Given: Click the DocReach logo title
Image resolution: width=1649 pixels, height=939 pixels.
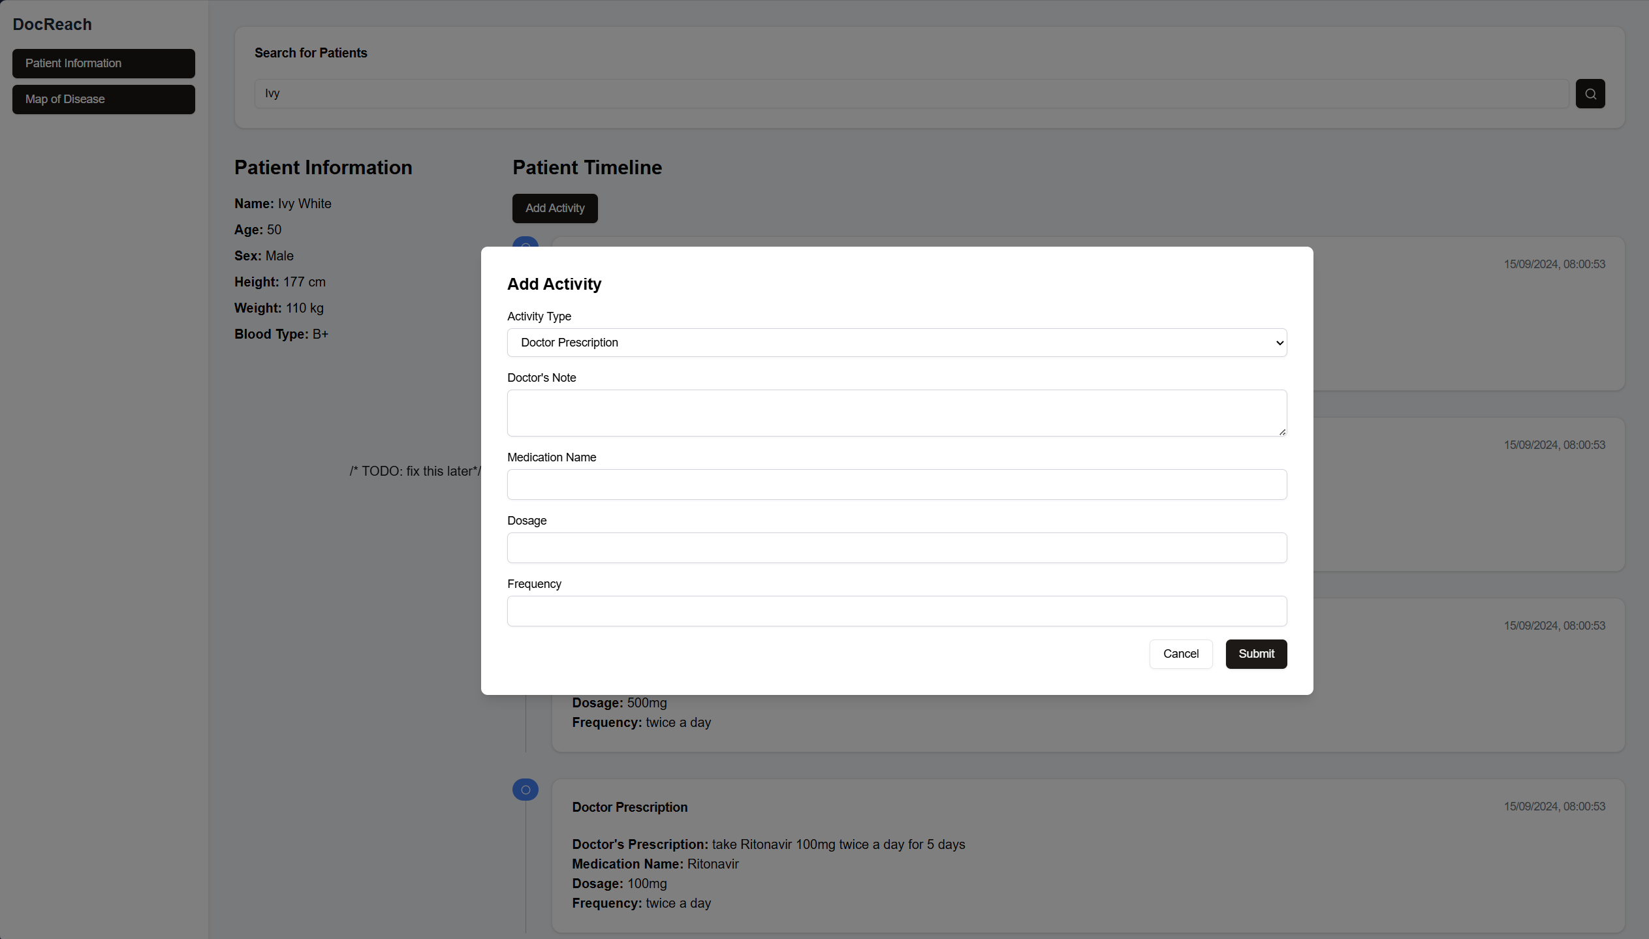Looking at the screenshot, I should point(52,24).
